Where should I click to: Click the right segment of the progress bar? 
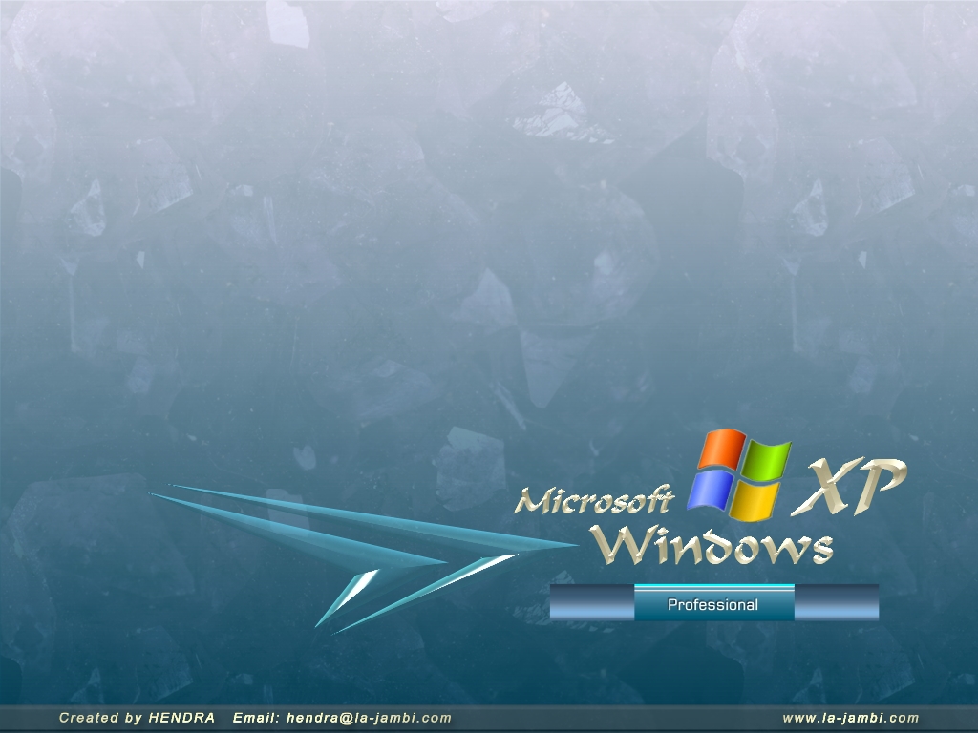[x=836, y=603]
